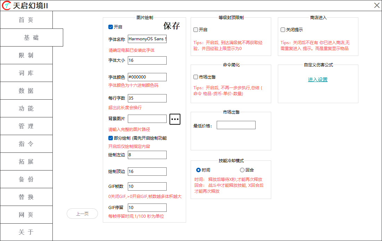Switch to the 首页 sidebar tab

pyautogui.click(x=26, y=20)
